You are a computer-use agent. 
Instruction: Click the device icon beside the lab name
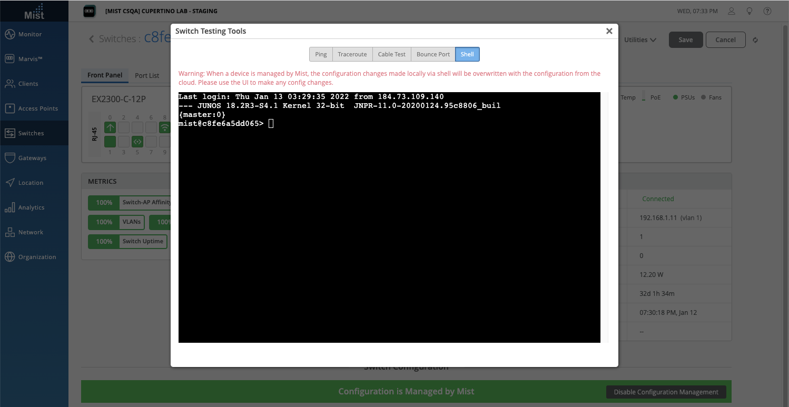(90, 11)
